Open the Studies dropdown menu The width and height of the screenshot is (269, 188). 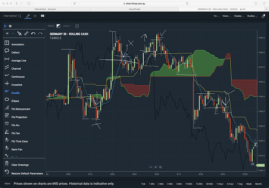pos(252,16)
